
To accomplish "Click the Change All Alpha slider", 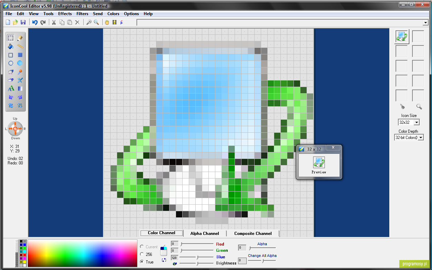I will [262, 261].
